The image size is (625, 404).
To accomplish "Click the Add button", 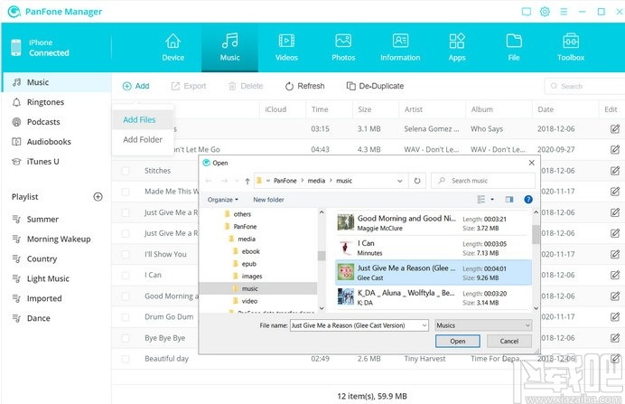I will [x=135, y=86].
